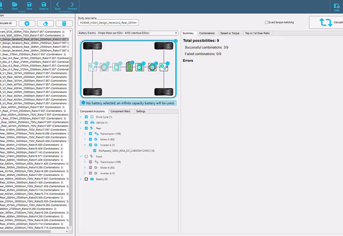Screen dimensions: 343x236
Task: Expand the Battery (0) tree node
Action: (x=81, y=179)
